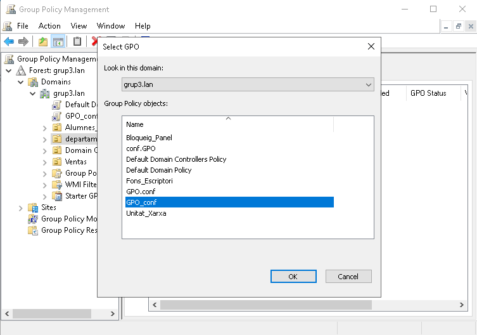
Task: Click the WMI Filters folder icon
Action: coord(57,185)
